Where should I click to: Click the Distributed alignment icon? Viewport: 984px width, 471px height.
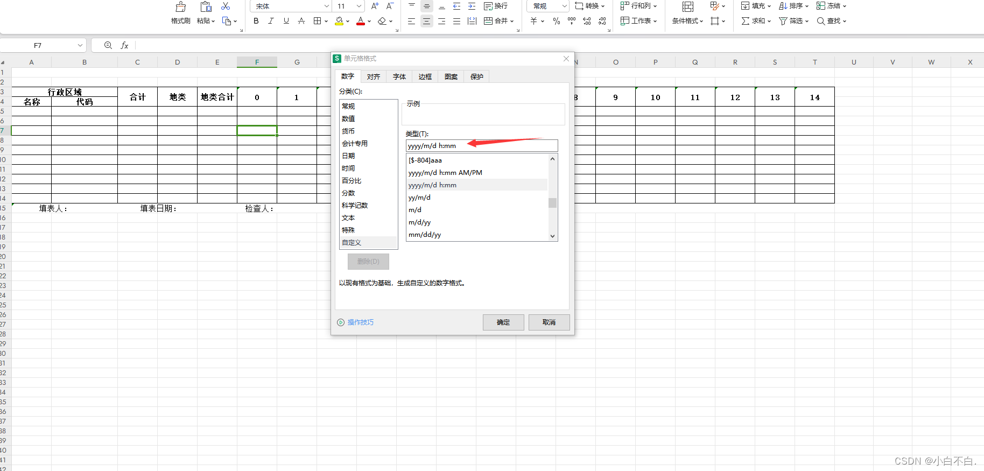point(472,21)
